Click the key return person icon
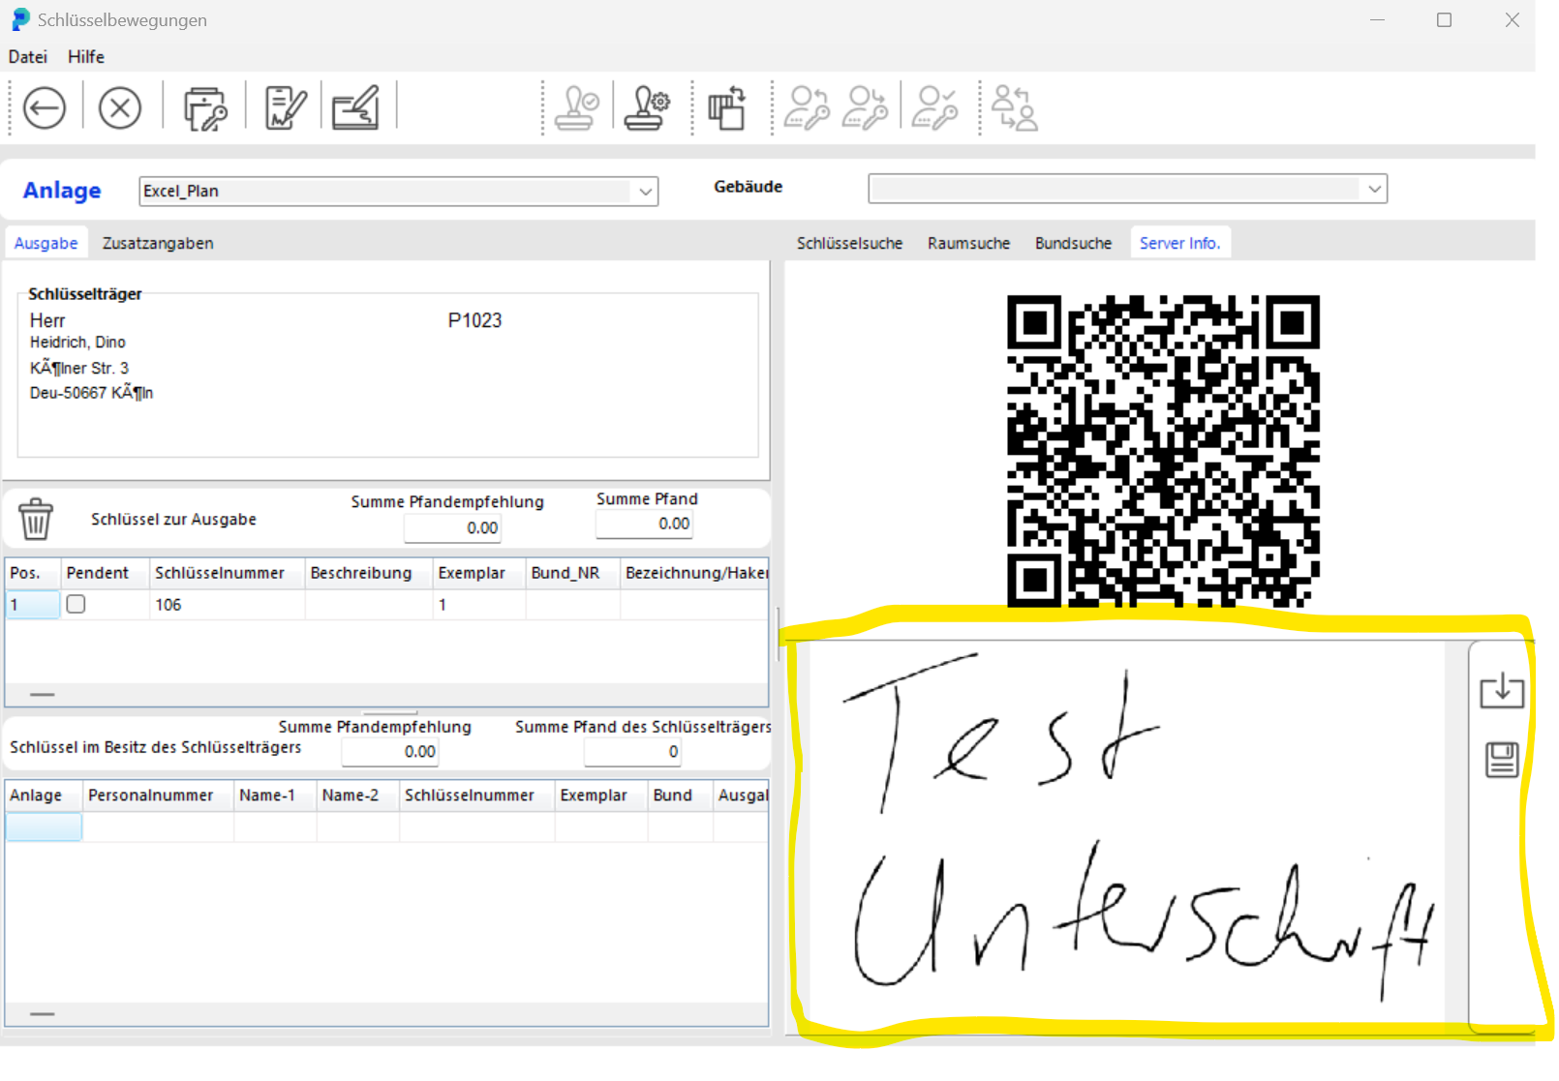The width and height of the screenshot is (1559, 1081). pyautogui.click(x=808, y=107)
